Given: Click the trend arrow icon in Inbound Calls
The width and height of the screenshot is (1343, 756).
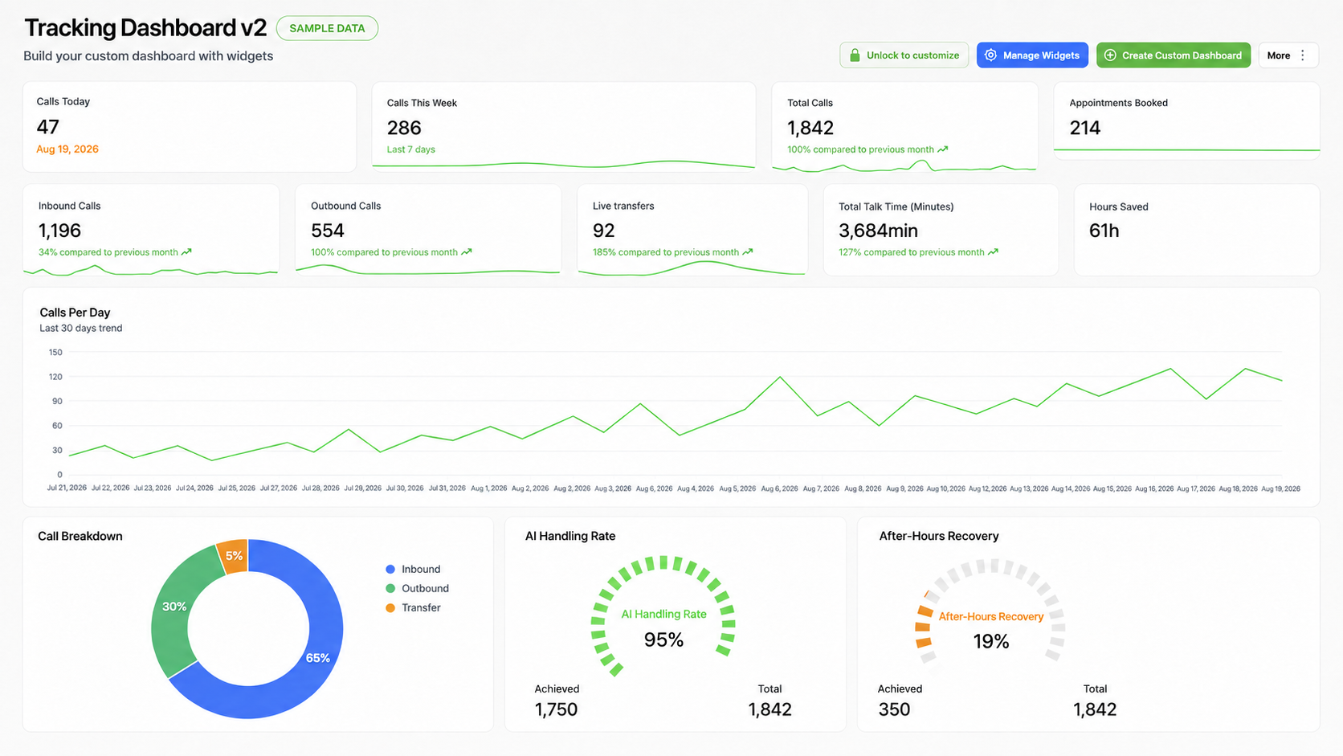Looking at the screenshot, I should [186, 252].
